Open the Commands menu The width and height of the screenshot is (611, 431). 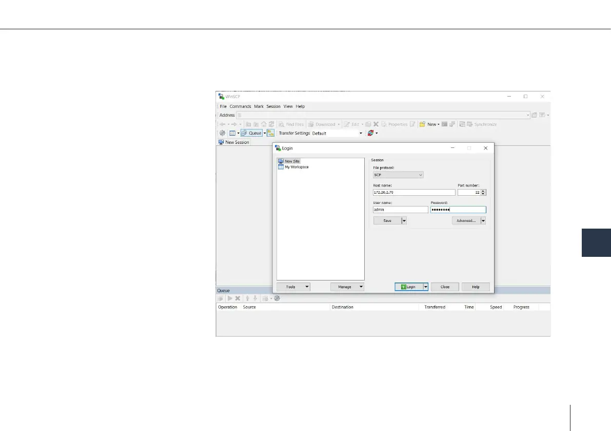[240, 106]
